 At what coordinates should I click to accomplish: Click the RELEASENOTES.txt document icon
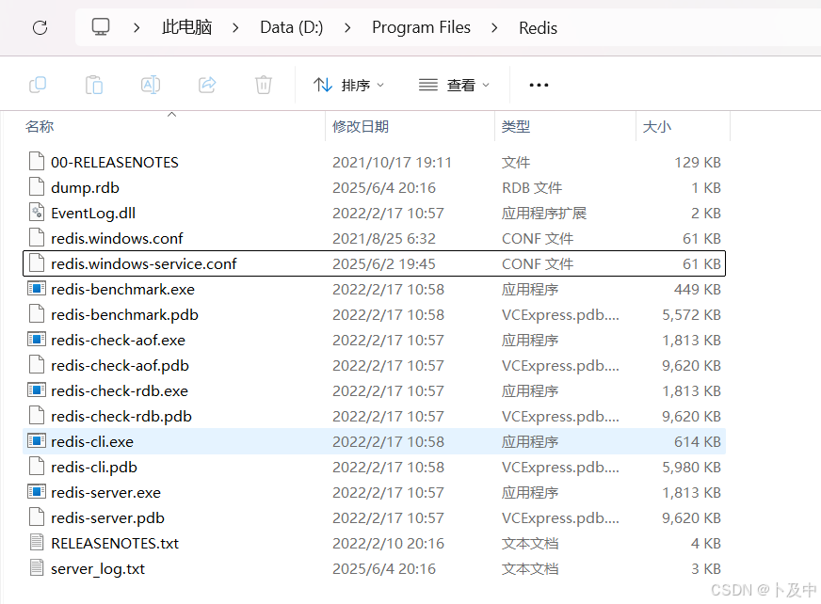pyautogui.click(x=37, y=542)
